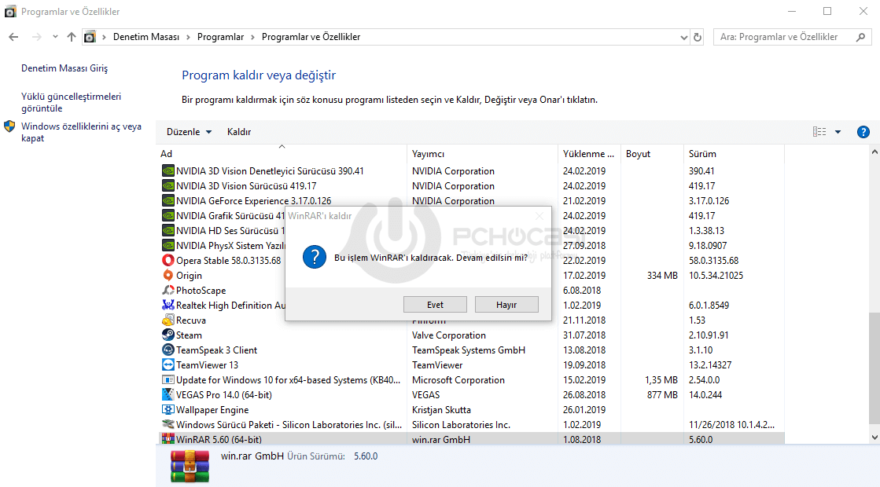Click the NVIDIA 3D Vision Sürücüsü 419.17 icon
This screenshot has height=487, width=880.
(x=168, y=185)
